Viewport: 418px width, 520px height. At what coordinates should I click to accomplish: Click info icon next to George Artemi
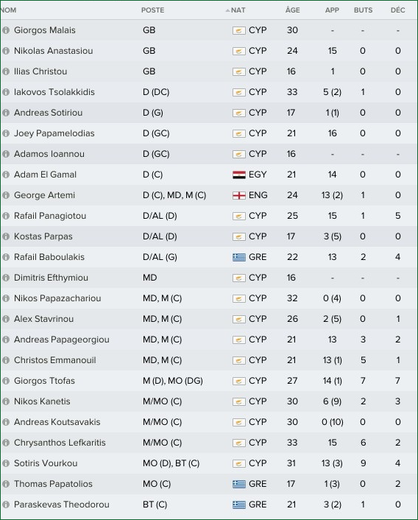coord(6,195)
